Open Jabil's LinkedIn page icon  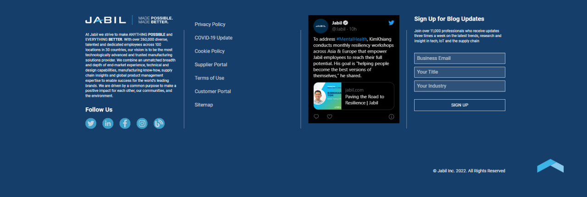(x=108, y=123)
